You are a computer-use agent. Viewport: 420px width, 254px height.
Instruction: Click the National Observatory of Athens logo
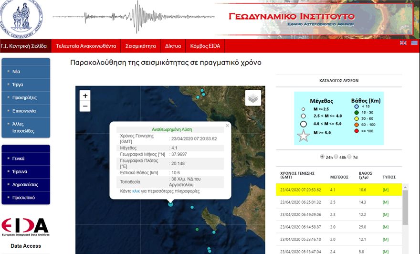pyautogui.click(x=21, y=18)
